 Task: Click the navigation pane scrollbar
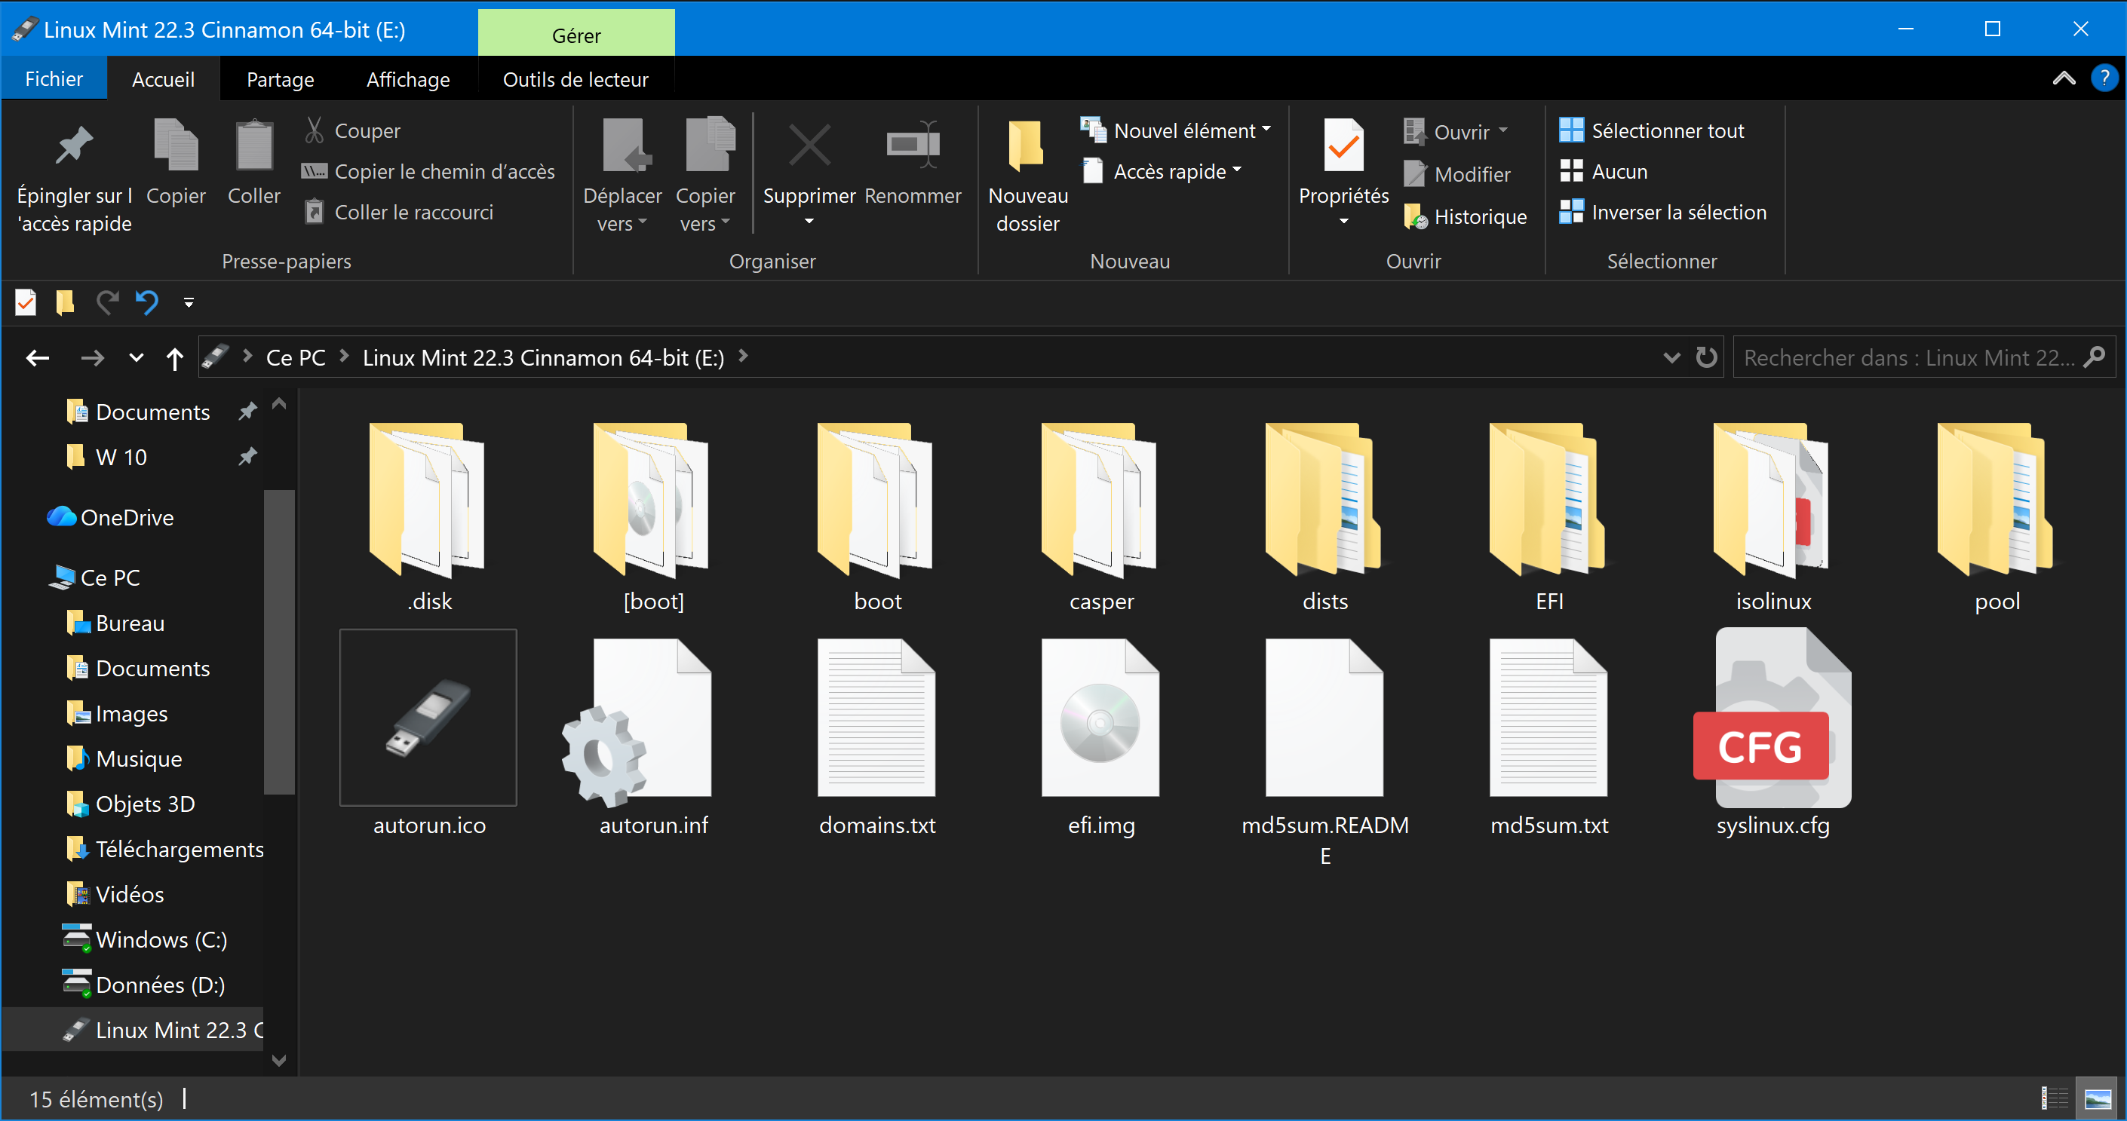coord(279,642)
